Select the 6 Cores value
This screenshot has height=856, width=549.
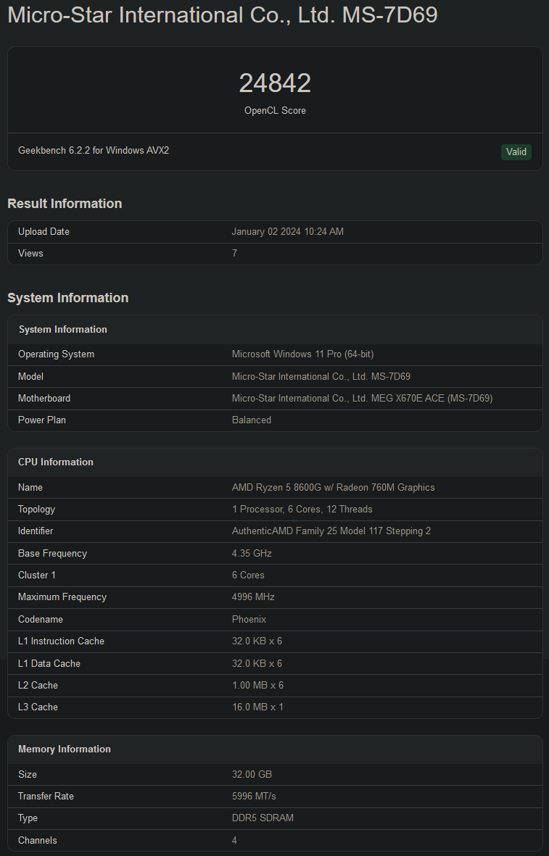coord(248,575)
